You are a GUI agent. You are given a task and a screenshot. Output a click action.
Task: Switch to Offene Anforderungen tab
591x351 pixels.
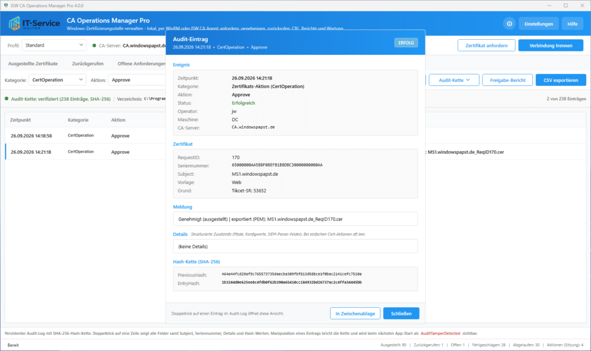pyautogui.click(x=141, y=63)
